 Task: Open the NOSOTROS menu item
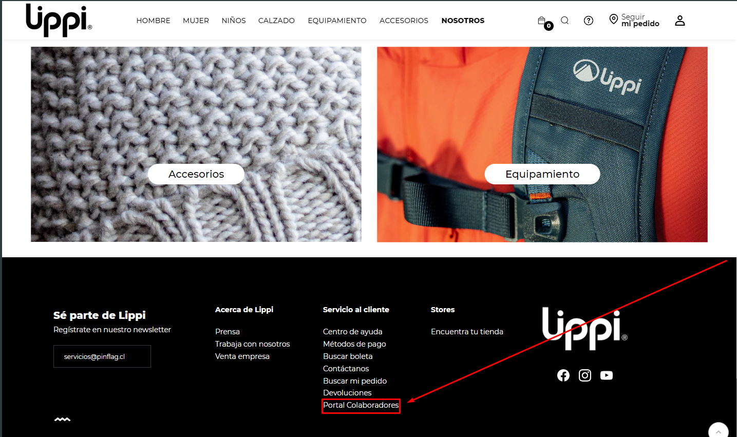click(463, 21)
